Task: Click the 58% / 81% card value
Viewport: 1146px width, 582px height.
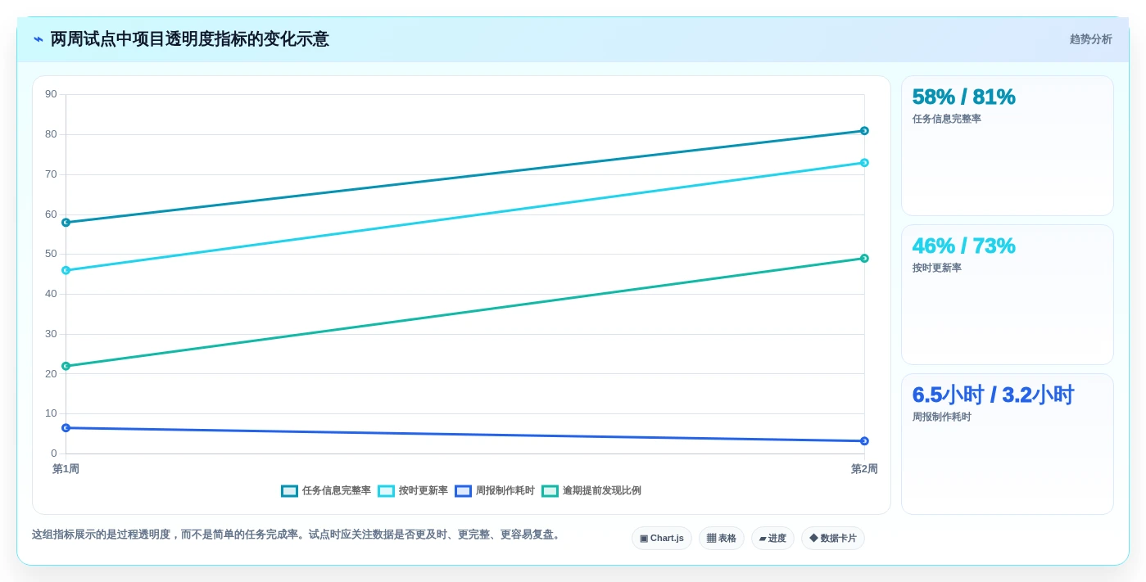Action: (963, 97)
